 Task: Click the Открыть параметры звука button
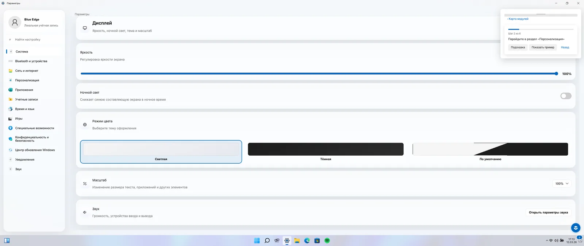pos(548,212)
